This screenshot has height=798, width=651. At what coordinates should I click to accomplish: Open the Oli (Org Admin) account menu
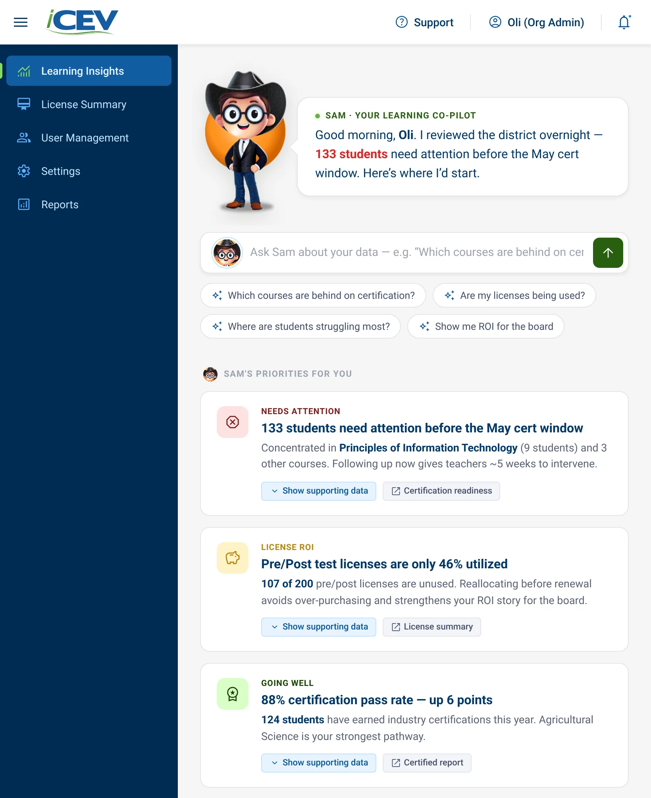coord(536,22)
